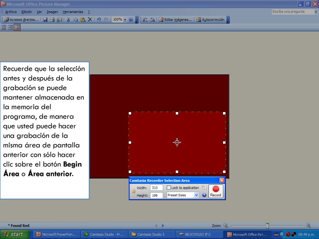Screen dimensions: 319x239
Task: Click the Zoom slider thumb
Action: coord(267,226)
